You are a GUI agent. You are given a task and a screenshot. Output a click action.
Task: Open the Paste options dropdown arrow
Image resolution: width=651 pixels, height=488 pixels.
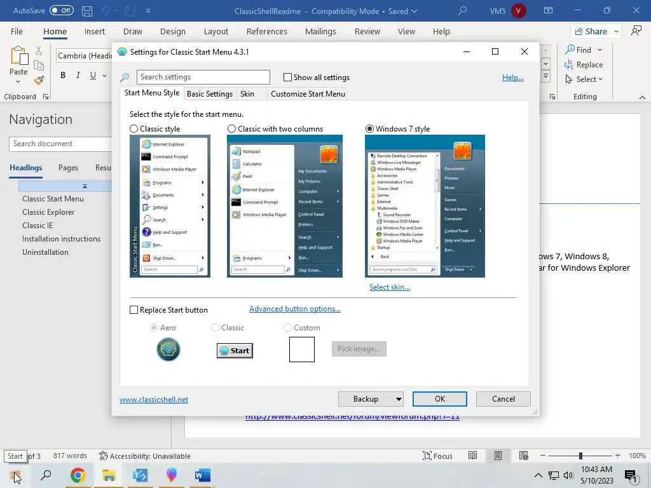(18, 82)
